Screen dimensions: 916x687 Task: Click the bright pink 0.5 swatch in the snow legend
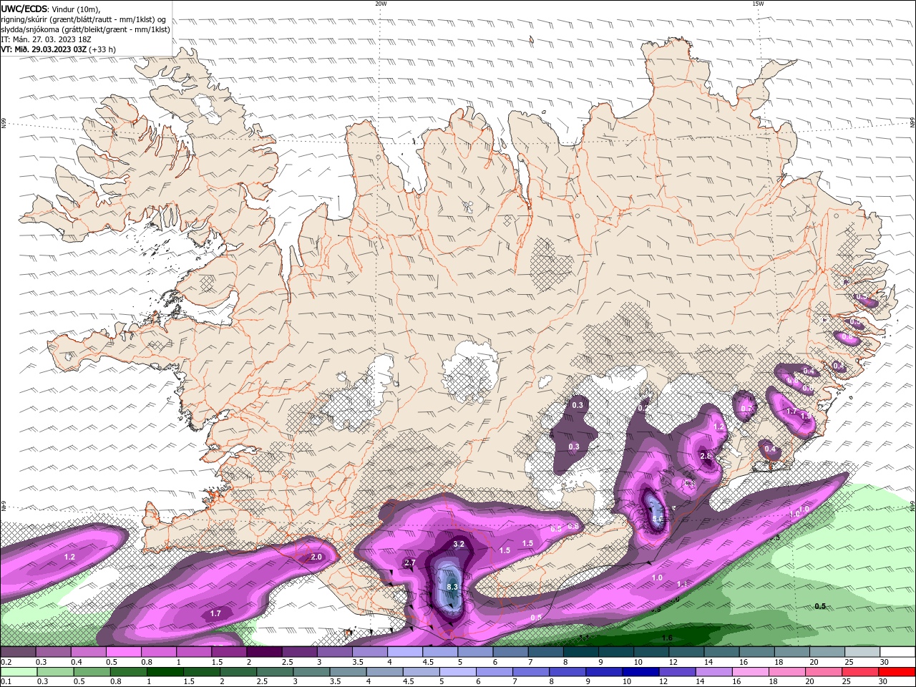pos(124,652)
